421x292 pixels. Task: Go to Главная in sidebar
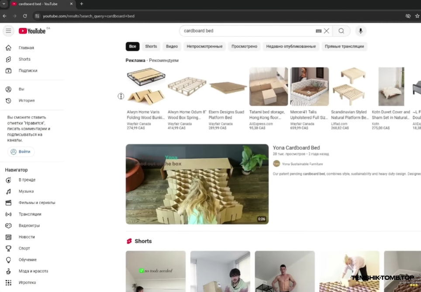(x=32, y=48)
